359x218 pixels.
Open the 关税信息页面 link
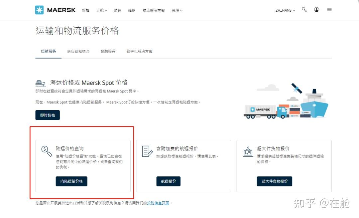(x=158, y=203)
